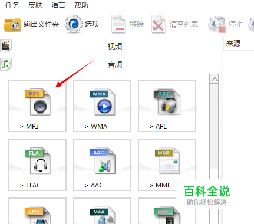The height and width of the screenshot is (224, 254).
Task: Select the WMA conversion format
Action: tap(102, 106)
